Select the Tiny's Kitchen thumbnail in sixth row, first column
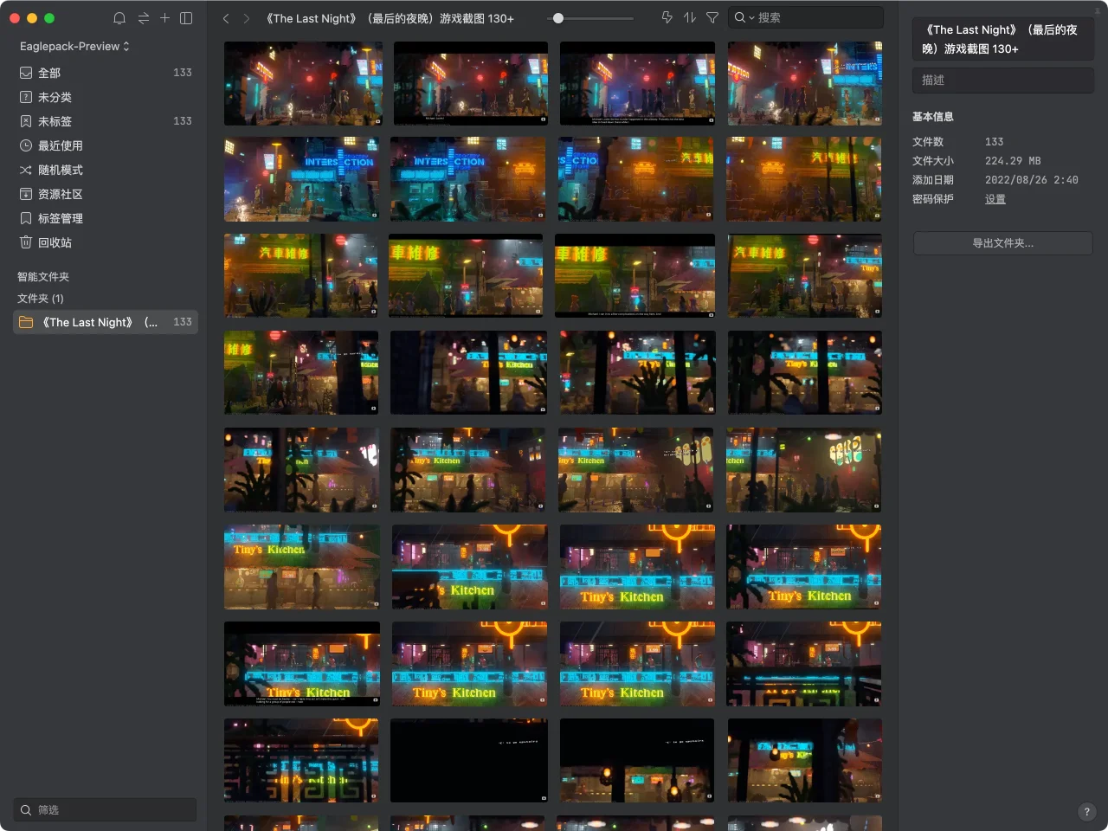Screen dimensions: 1108x831 pyautogui.click(x=302, y=567)
